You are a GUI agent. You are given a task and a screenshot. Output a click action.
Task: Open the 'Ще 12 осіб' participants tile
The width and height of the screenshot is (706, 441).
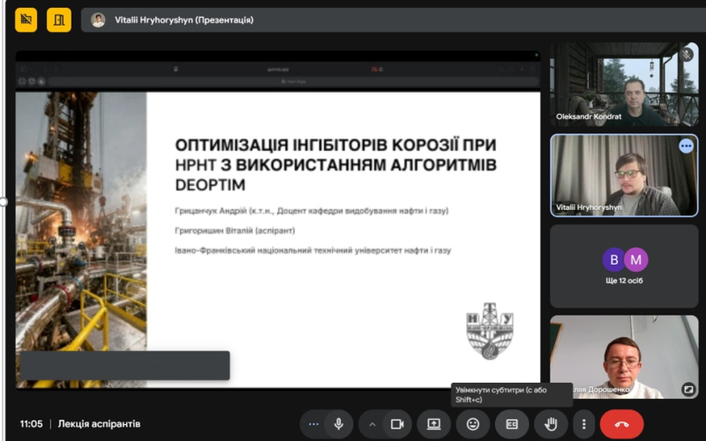[624, 266]
